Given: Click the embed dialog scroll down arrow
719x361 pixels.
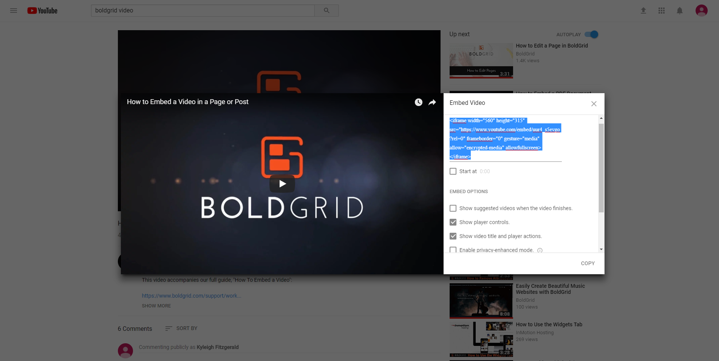Looking at the screenshot, I should 601,249.
